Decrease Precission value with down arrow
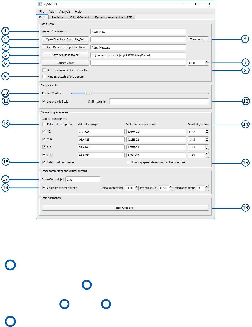Image resolution: width=252 pixels, height=327 pixels. pyautogui.click(x=171, y=189)
